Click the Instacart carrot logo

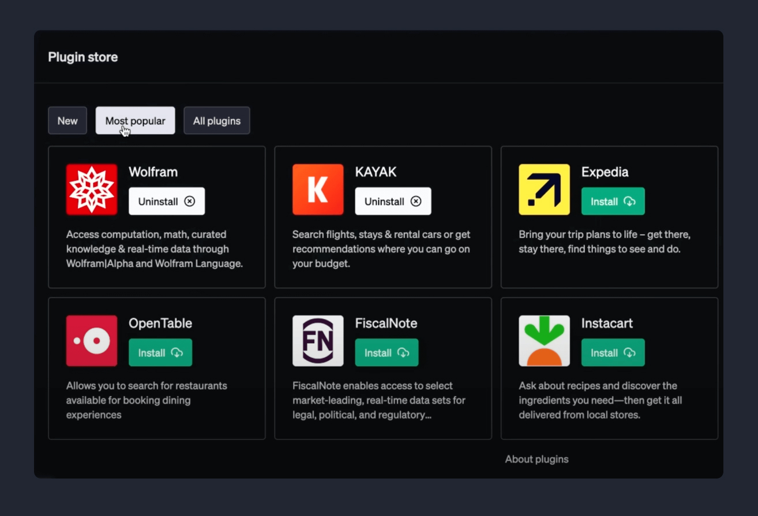[544, 341]
